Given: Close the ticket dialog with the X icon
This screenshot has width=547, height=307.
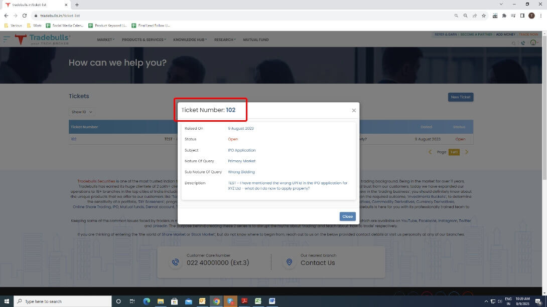Looking at the screenshot, I should pyautogui.click(x=354, y=110).
